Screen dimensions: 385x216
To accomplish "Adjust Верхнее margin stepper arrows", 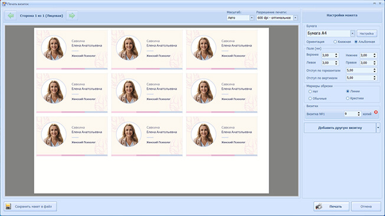I will (x=337, y=55).
